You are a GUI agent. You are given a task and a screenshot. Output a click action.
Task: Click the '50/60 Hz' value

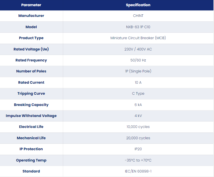[138, 60]
